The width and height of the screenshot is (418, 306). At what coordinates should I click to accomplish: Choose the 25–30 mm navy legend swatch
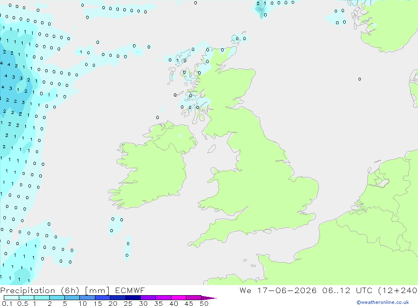coord(133,298)
